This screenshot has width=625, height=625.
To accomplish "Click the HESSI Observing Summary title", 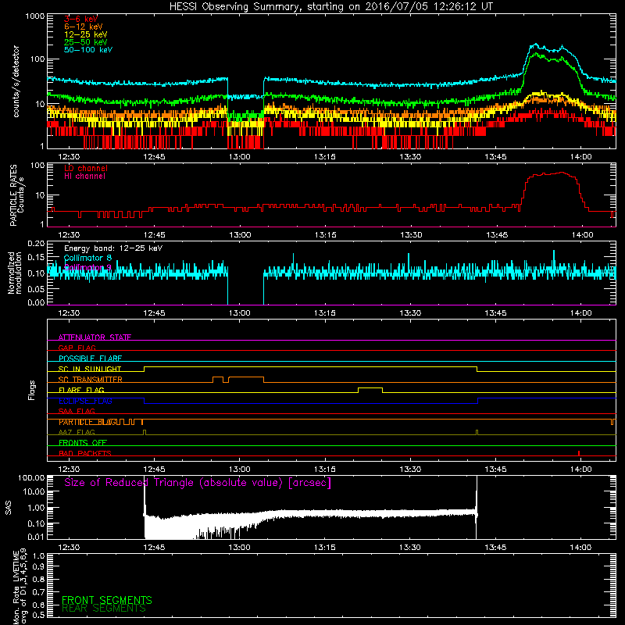I will 330,7.
